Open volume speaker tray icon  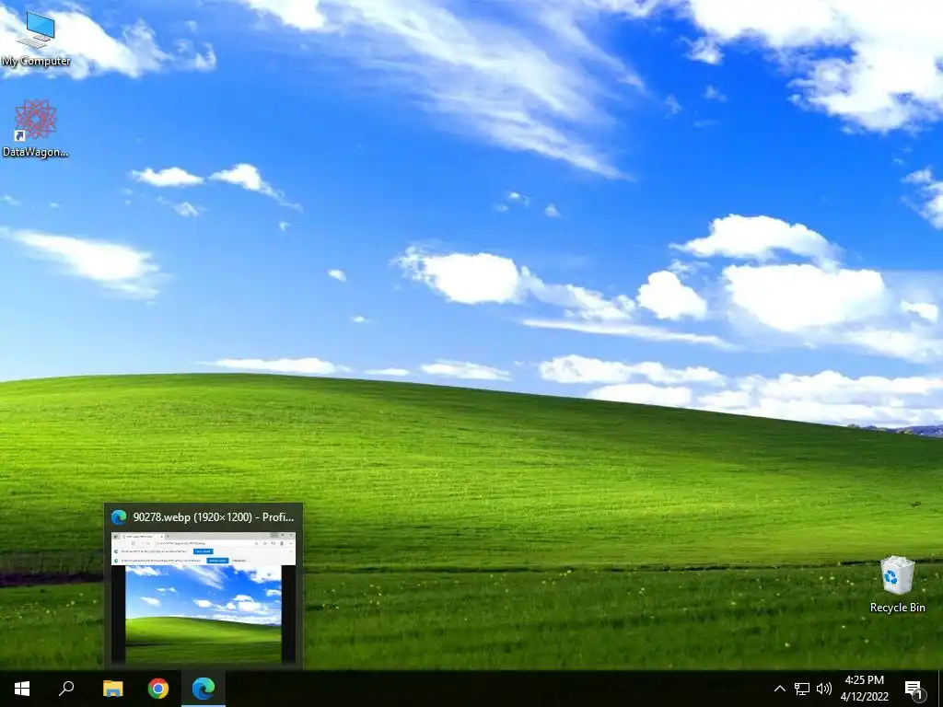tap(824, 689)
